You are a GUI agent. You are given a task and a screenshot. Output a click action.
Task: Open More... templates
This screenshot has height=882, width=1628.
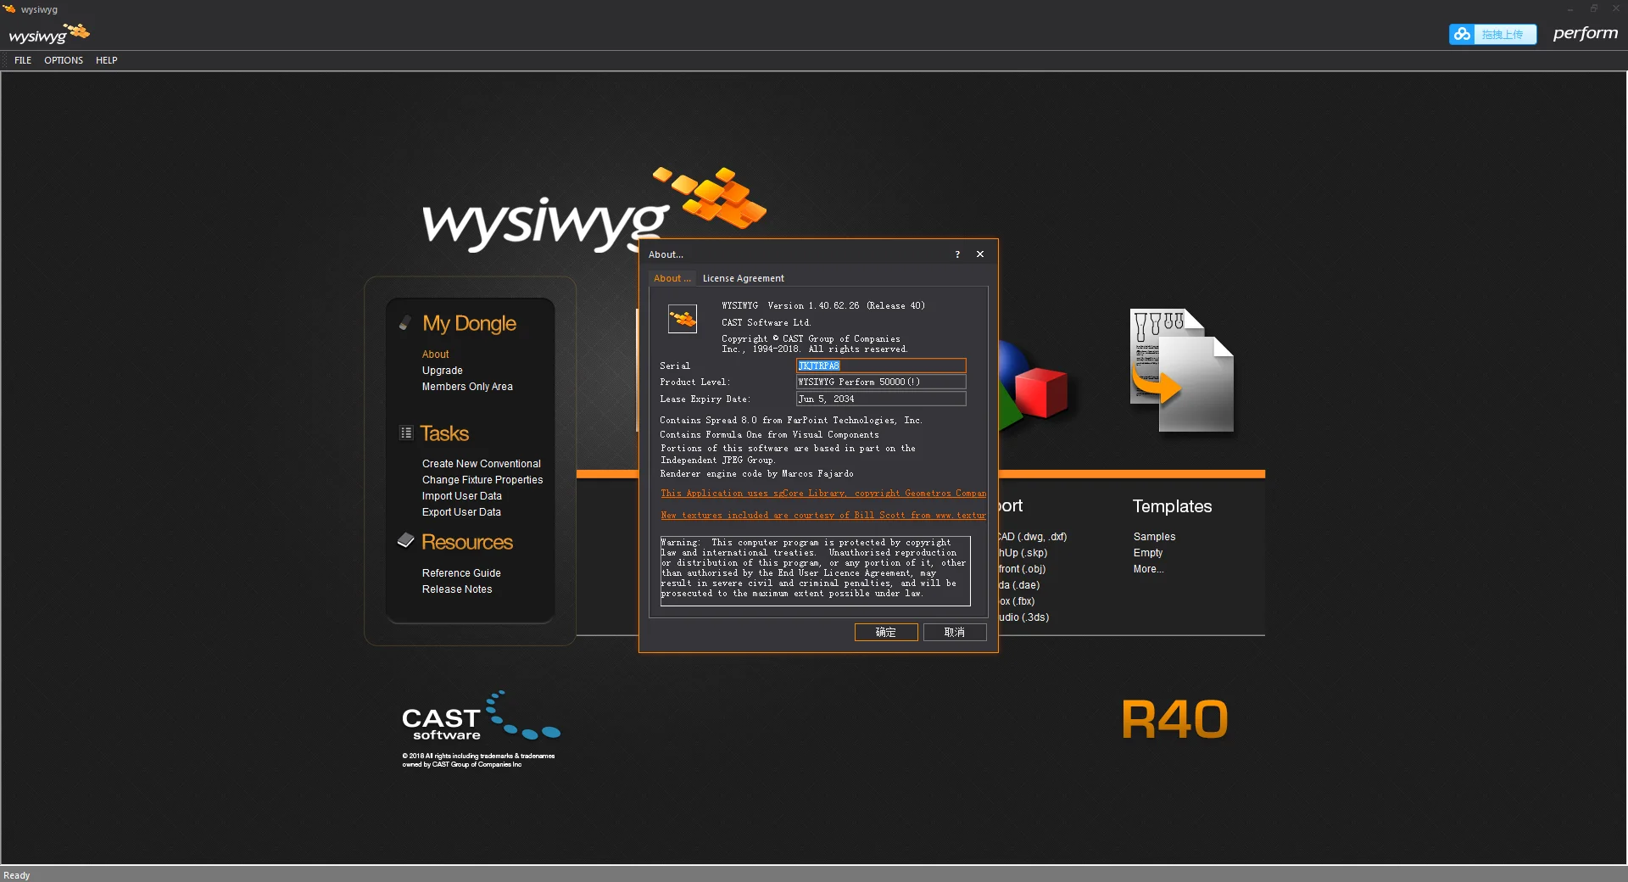click(x=1149, y=569)
